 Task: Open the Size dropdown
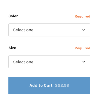tap(49, 62)
